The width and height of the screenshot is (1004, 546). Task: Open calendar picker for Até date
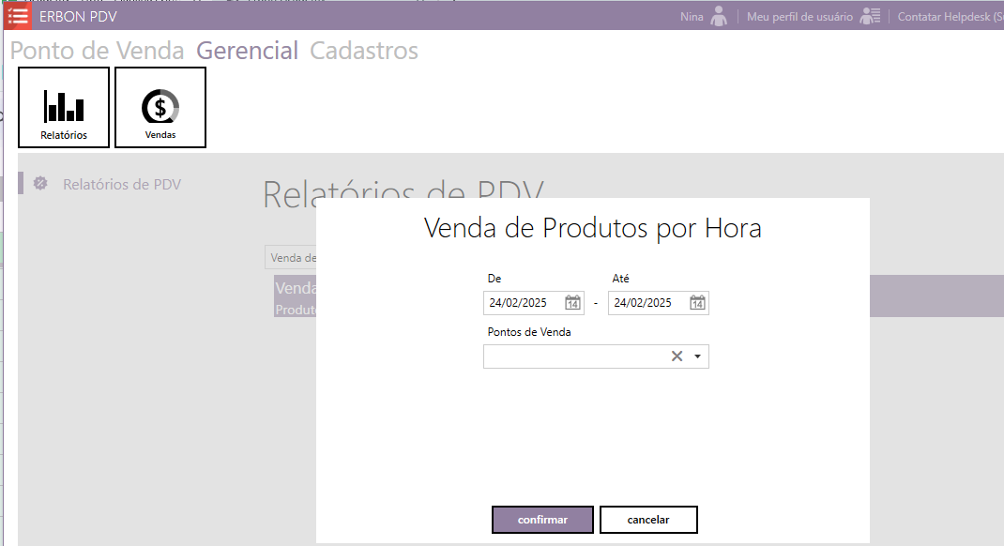pyautogui.click(x=697, y=303)
